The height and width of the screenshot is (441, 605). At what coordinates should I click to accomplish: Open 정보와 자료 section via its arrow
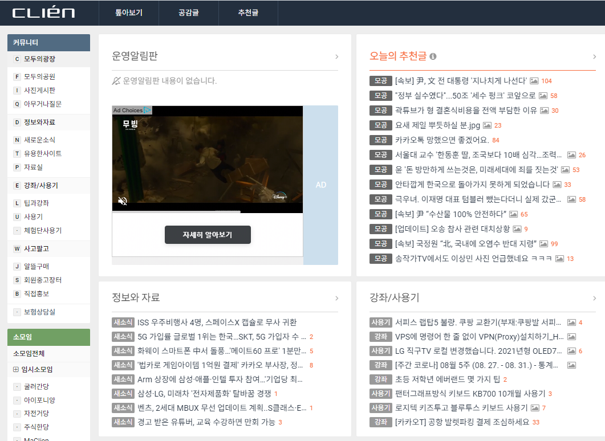click(337, 298)
